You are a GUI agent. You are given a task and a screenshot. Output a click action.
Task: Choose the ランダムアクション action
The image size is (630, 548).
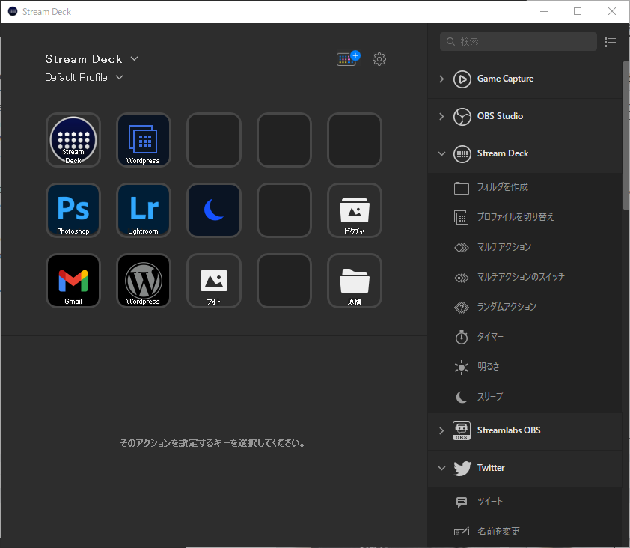[525, 307]
